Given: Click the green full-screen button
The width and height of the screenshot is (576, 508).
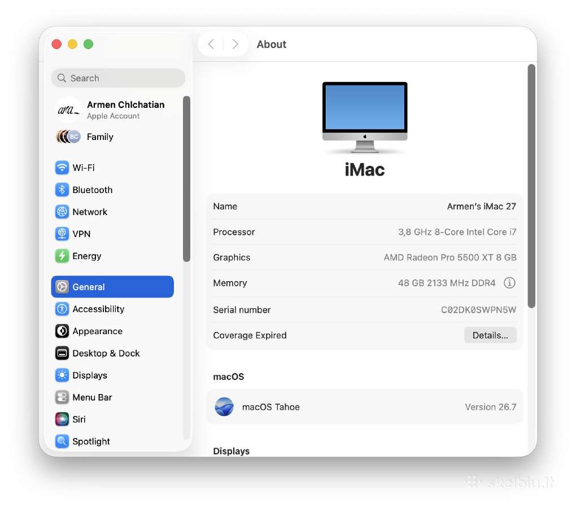Looking at the screenshot, I should click(x=88, y=44).
